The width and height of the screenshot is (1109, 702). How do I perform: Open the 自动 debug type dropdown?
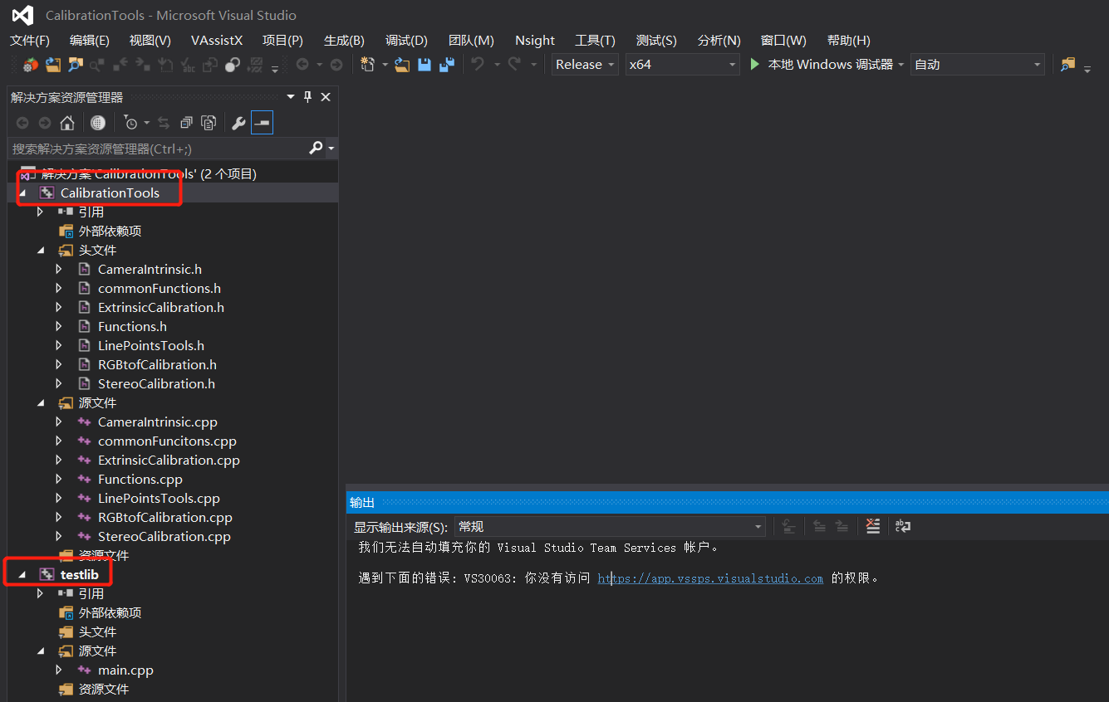(978, 64)
